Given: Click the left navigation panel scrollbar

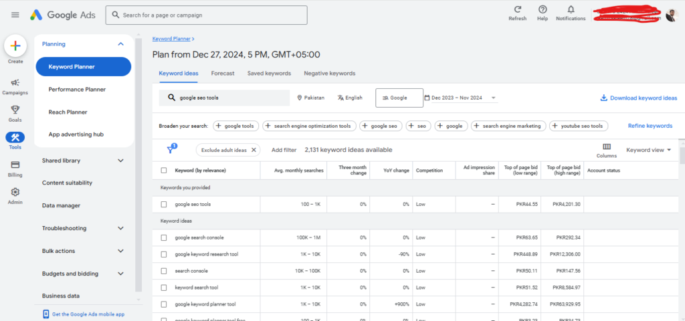Looking at the screenshot, I should click(x=138, y=165).
